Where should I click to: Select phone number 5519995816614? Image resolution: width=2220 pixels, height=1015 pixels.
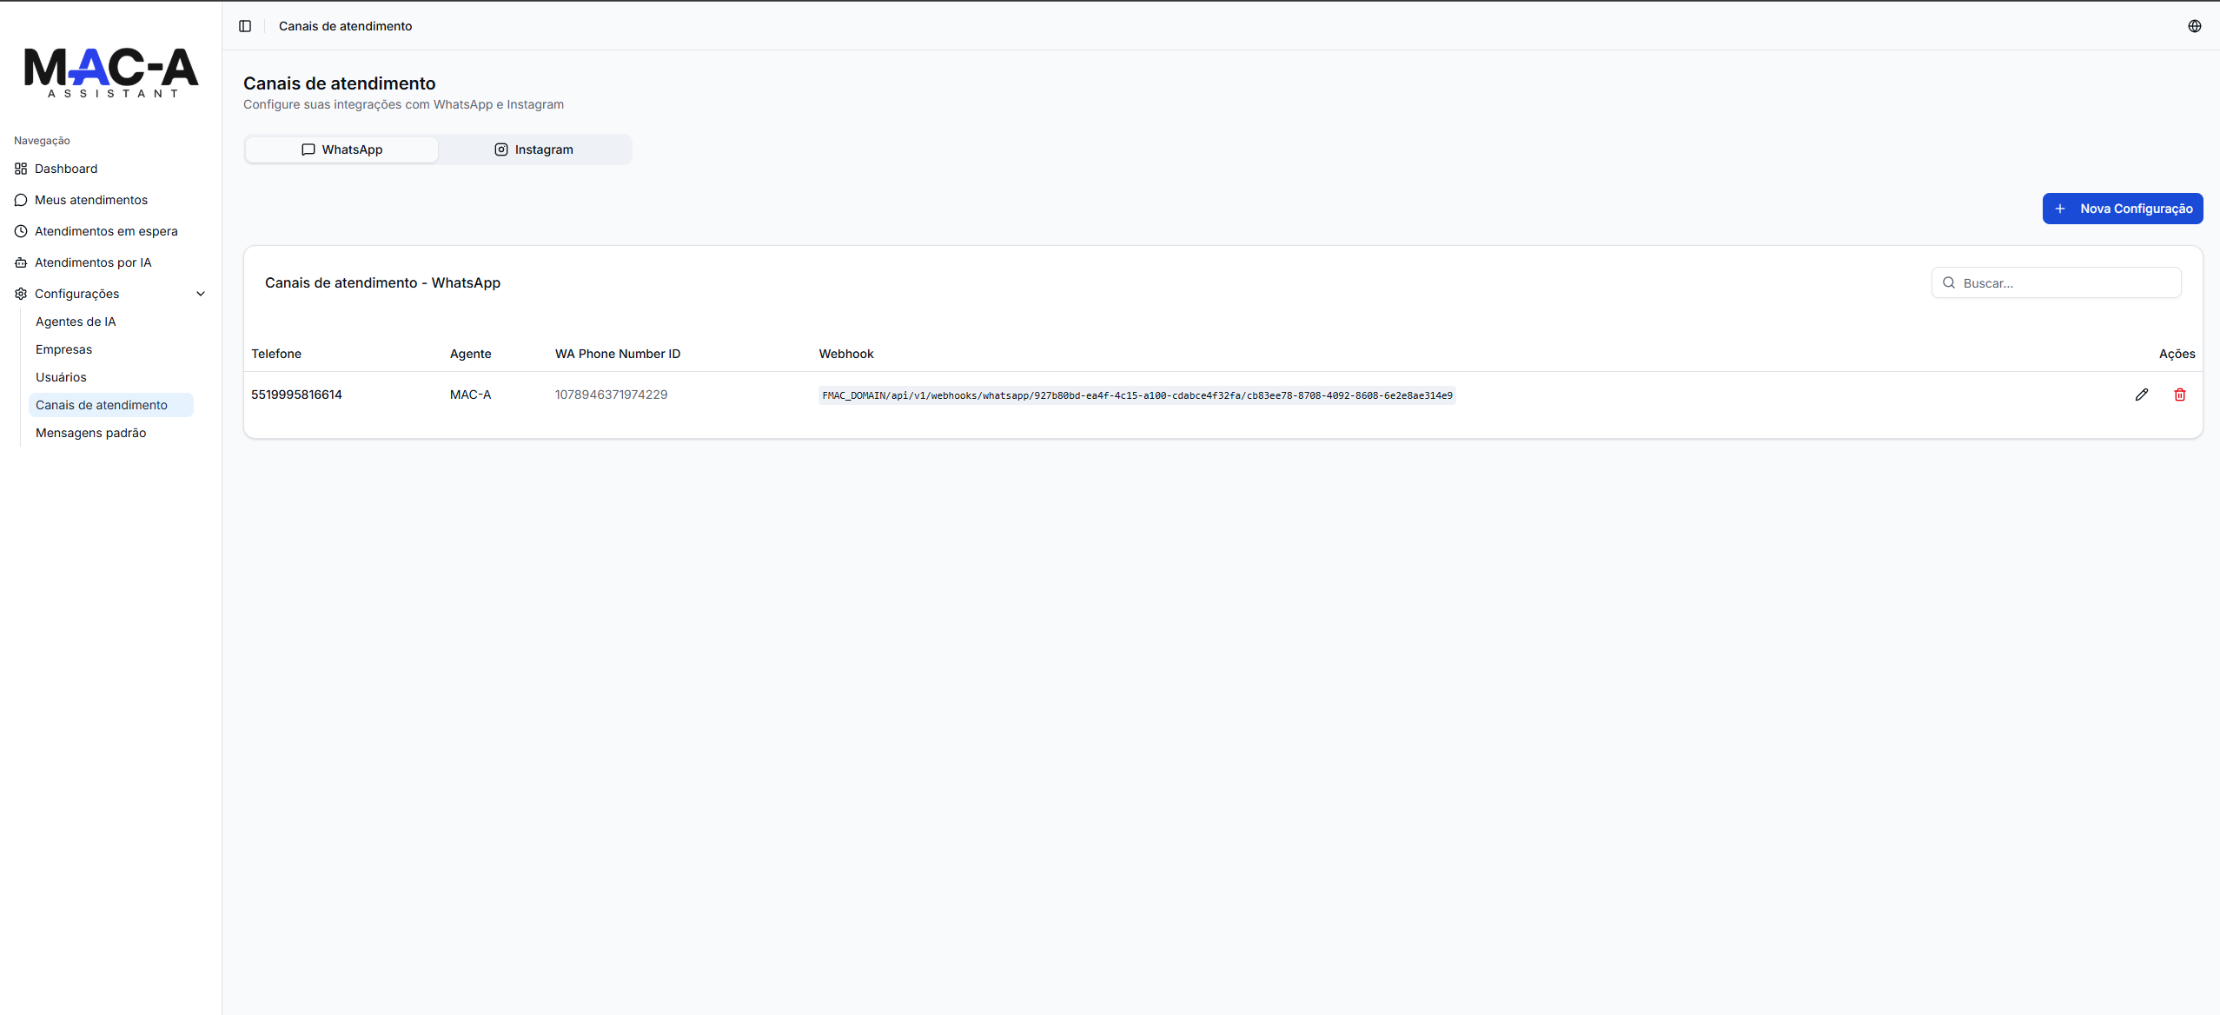pos(296,395)
